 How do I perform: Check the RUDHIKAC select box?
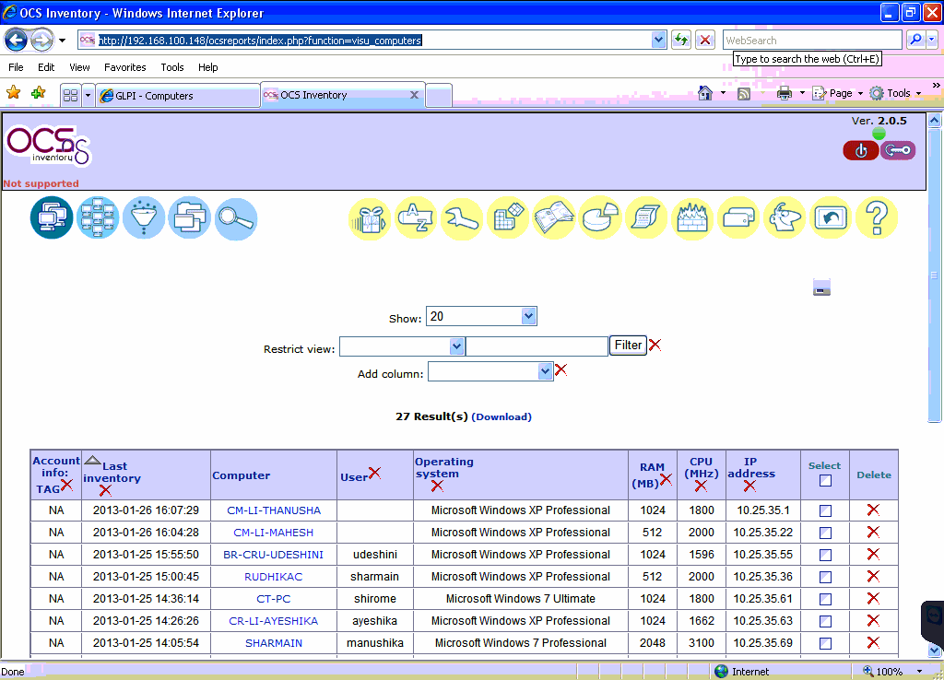[825, 577]
